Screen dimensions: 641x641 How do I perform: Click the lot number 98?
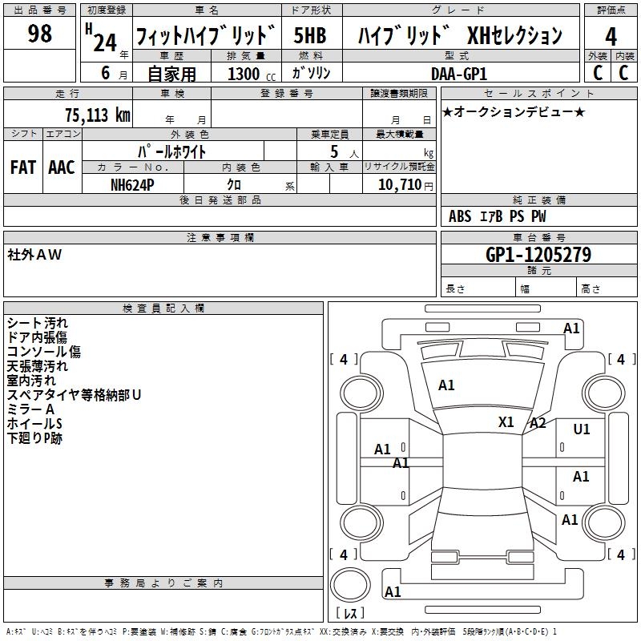[39, 33]
